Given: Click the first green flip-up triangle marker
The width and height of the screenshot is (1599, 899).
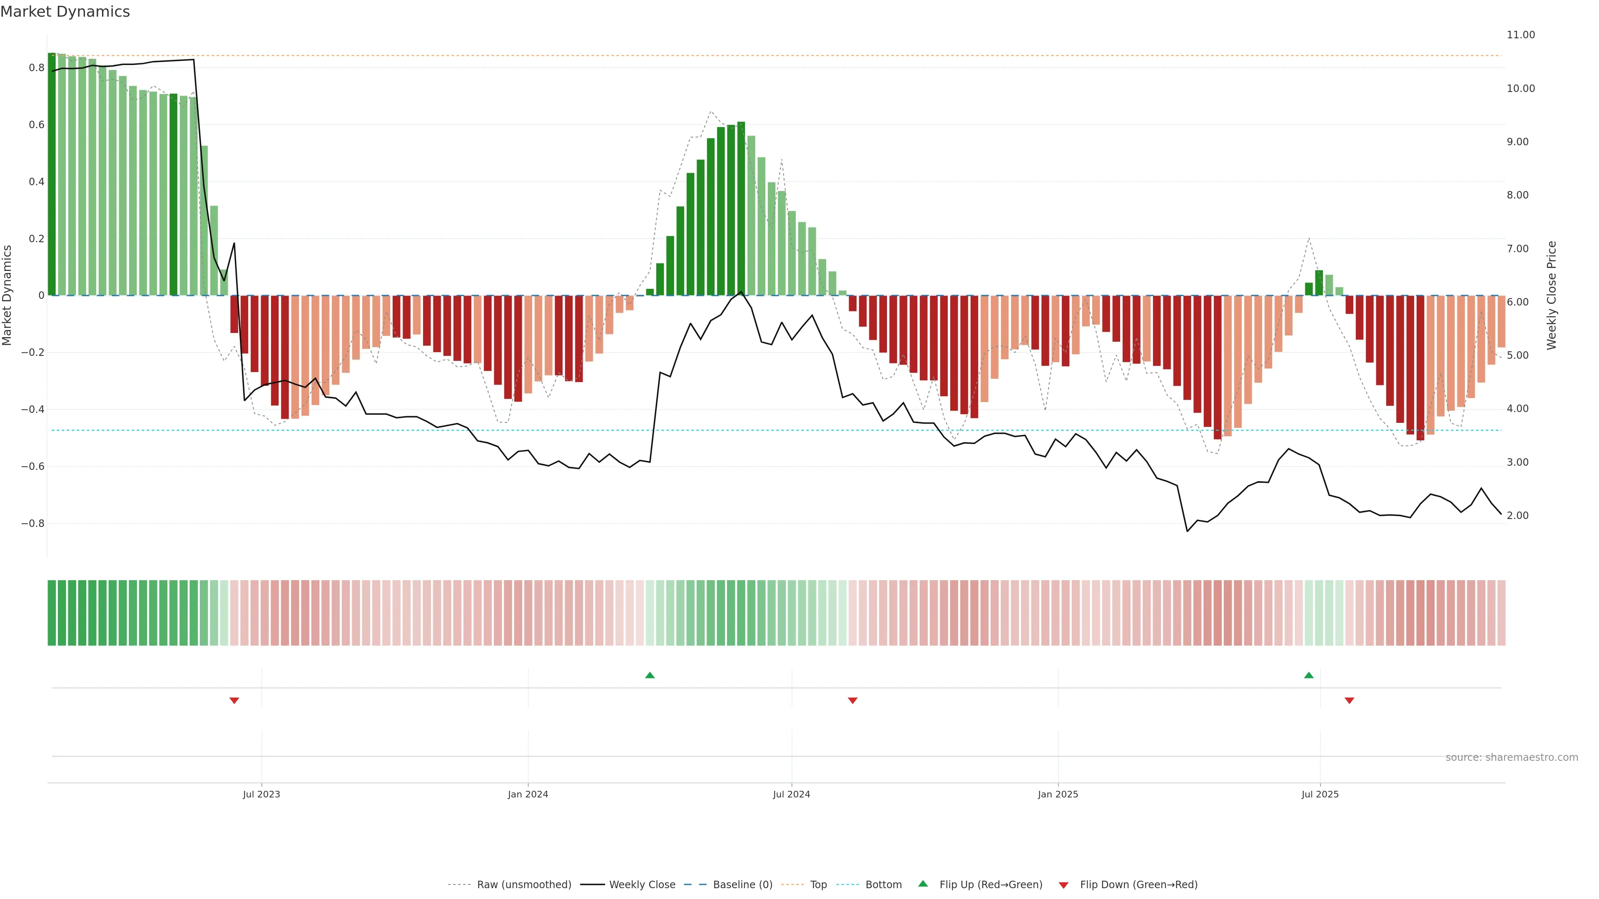Looking at the screenshot, I should pyautogui.click(x=649, y=675).
